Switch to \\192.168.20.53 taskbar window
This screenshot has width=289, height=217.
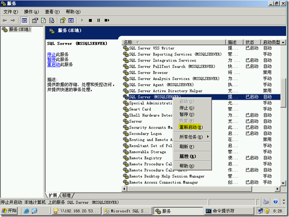76,211
